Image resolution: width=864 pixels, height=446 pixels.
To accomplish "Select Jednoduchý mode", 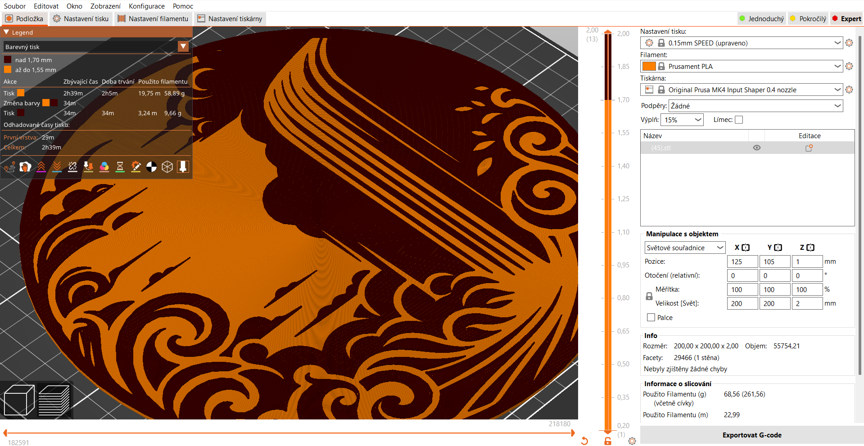I will tap(762, 18).
